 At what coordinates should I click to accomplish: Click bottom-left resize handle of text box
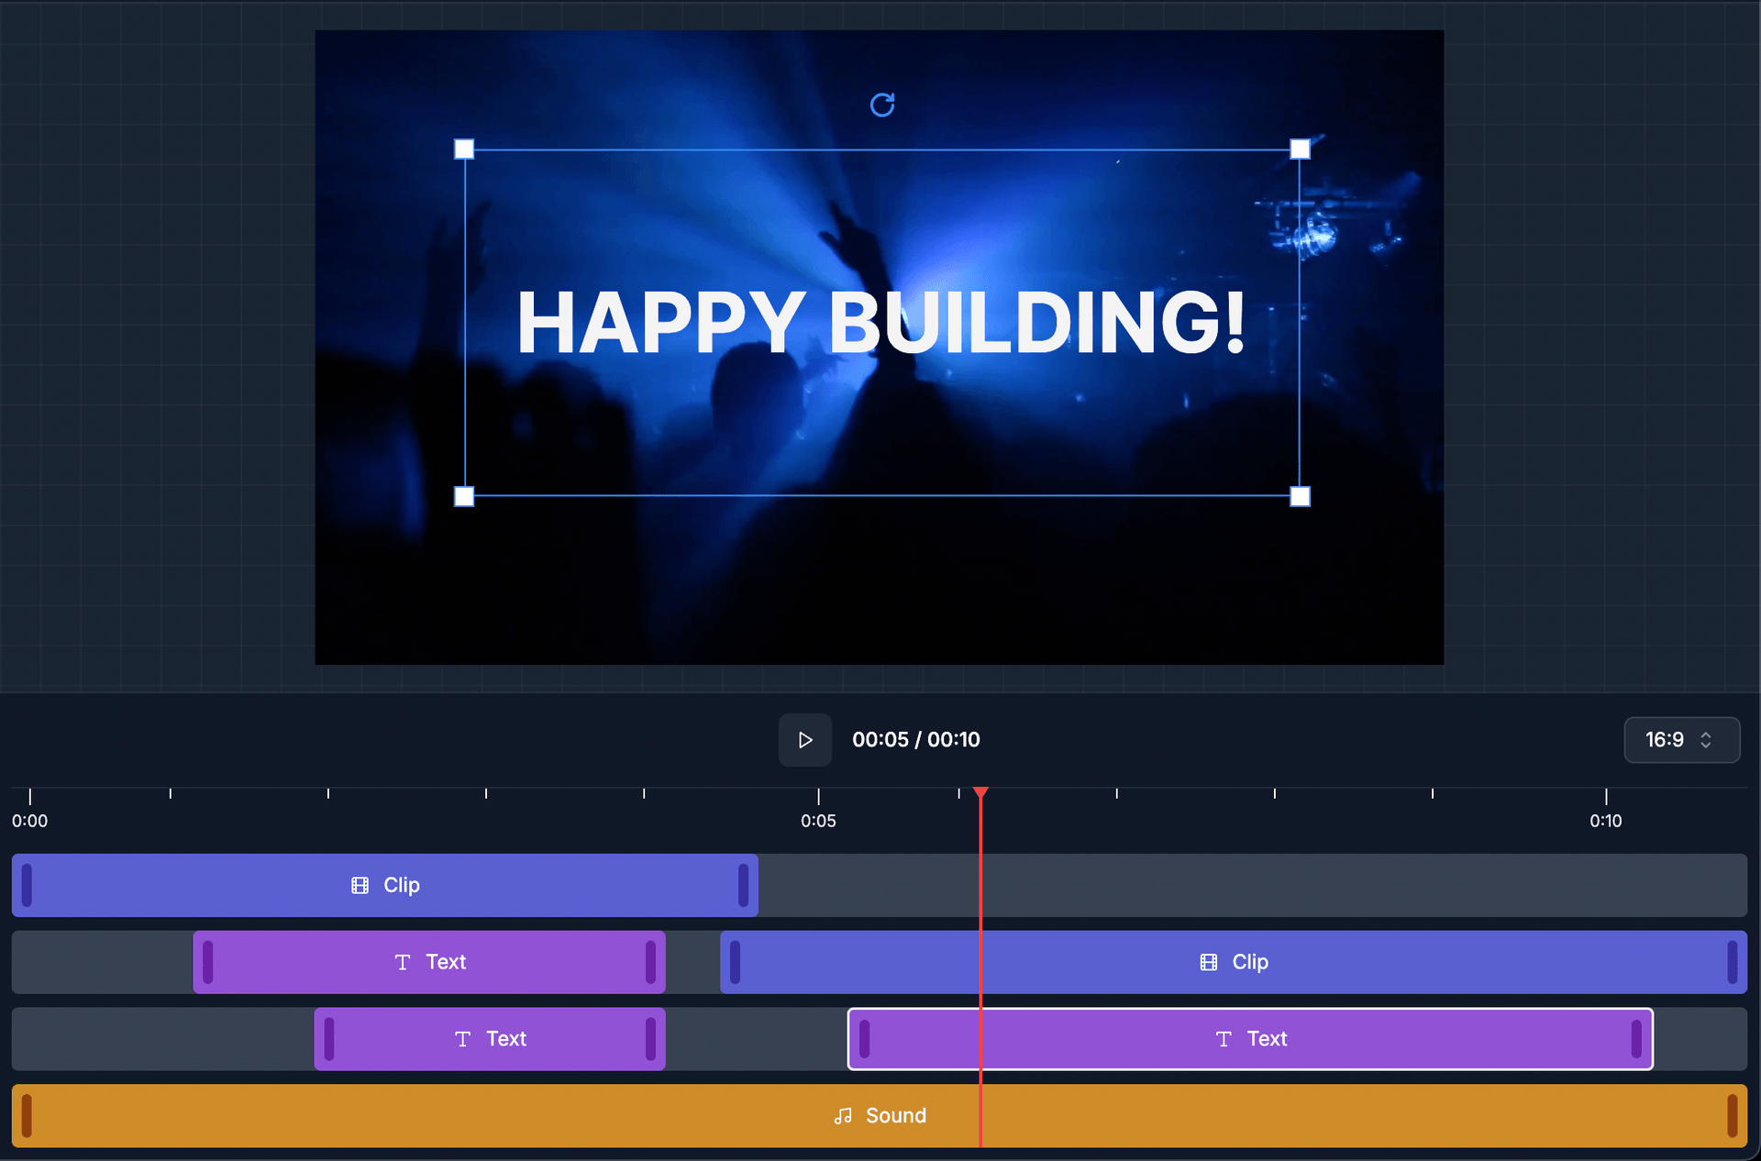pos(464,496)
